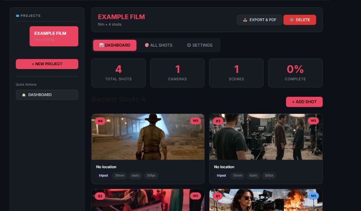Open the cowboy shot #4 thumbnail

point(148,137)
